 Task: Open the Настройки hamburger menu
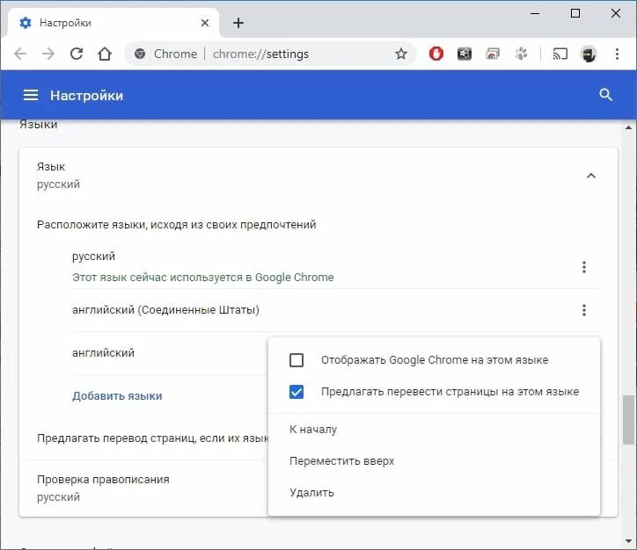click(x=31, y=95)
